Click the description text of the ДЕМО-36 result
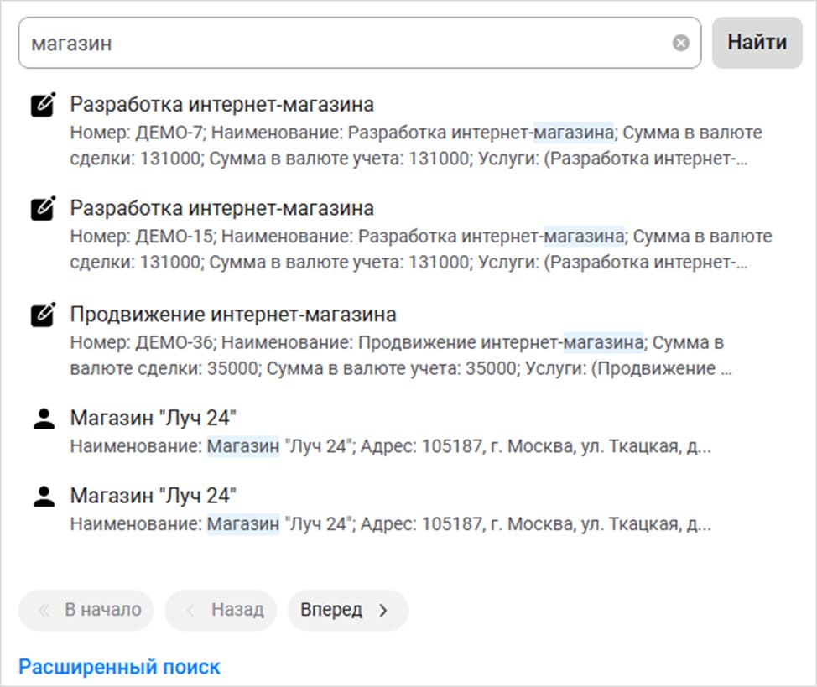 coord(399,356)
